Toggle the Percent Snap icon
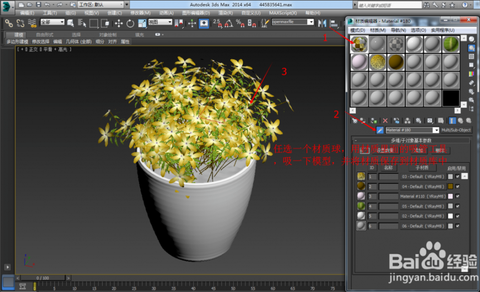Screen dimensions: 480x292 [x=241, y=23]
